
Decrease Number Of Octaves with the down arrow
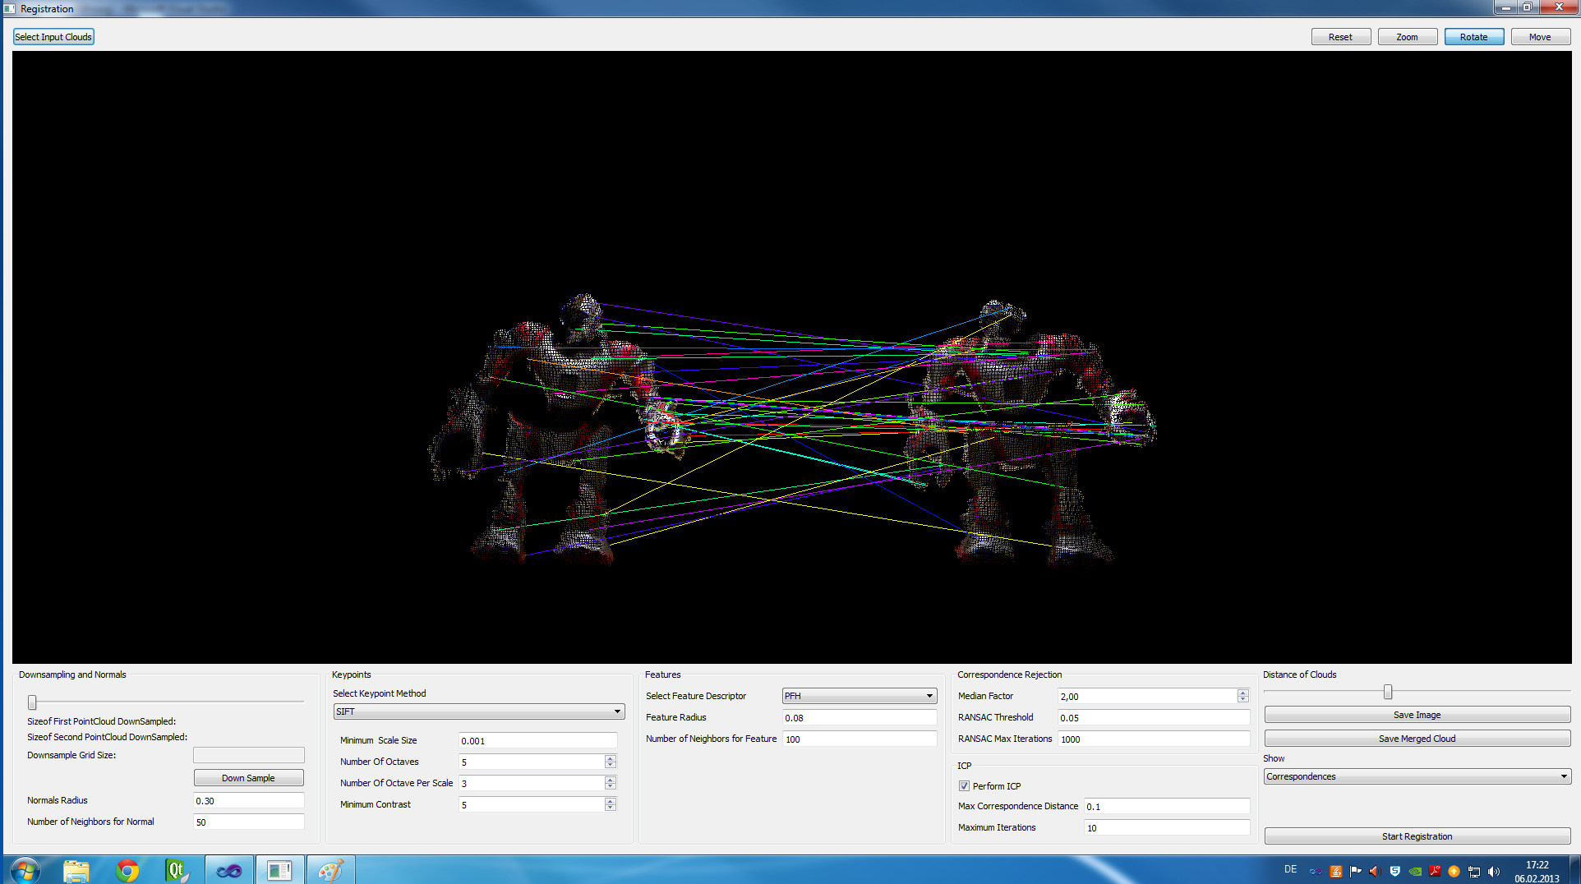pos(610,766)
